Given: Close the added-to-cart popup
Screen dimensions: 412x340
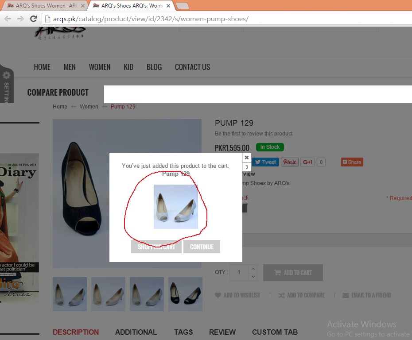Looking at the screenshot, I should (247, 157).
